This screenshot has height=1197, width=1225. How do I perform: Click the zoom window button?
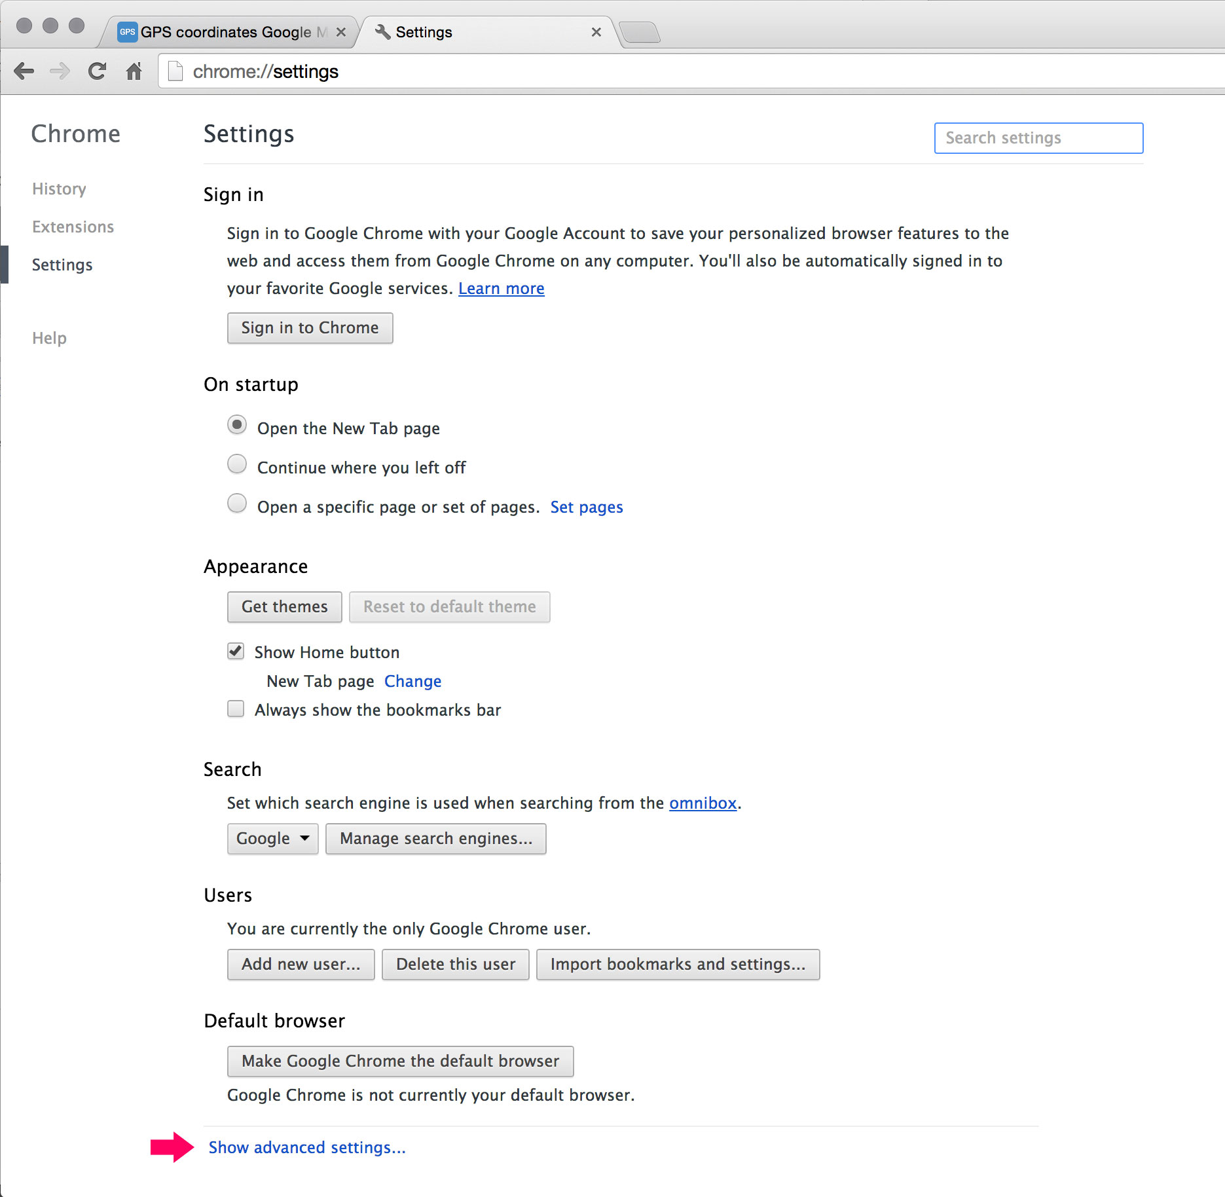click(77, 26)
